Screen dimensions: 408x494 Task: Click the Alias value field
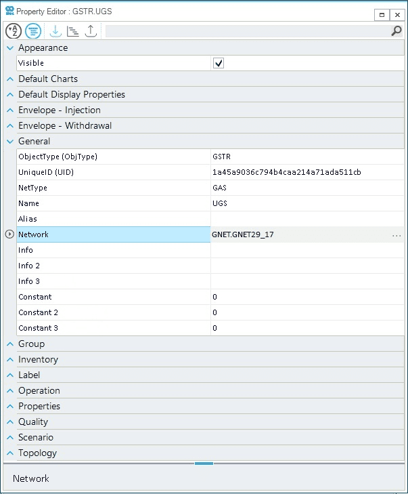point(307,219)
